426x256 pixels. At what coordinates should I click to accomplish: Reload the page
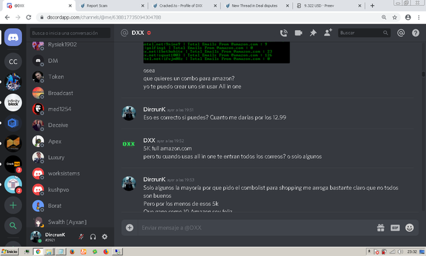coord(29,17)
